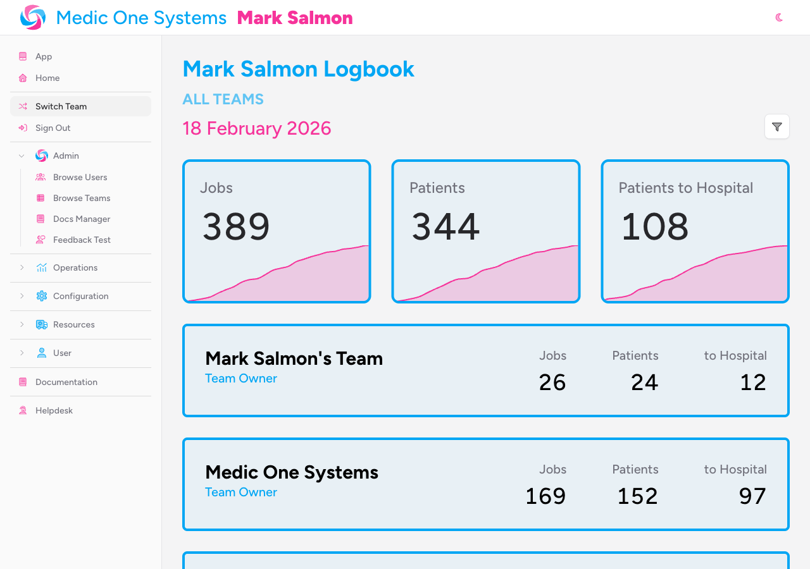
Task: Click the Feedback Test icon
Action: (40, 240)
